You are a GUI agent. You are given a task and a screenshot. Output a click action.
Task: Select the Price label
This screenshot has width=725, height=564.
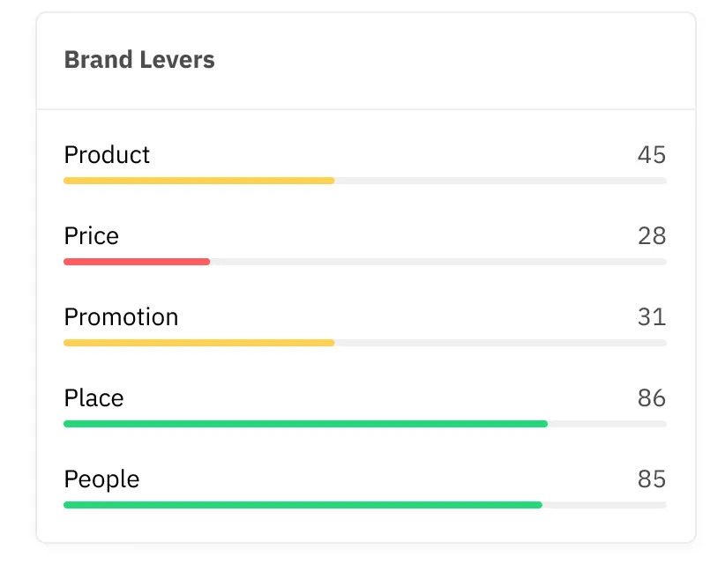click(92, 236)
